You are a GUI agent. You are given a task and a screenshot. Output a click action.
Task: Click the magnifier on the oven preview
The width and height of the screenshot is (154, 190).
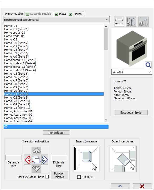point(148,65)
